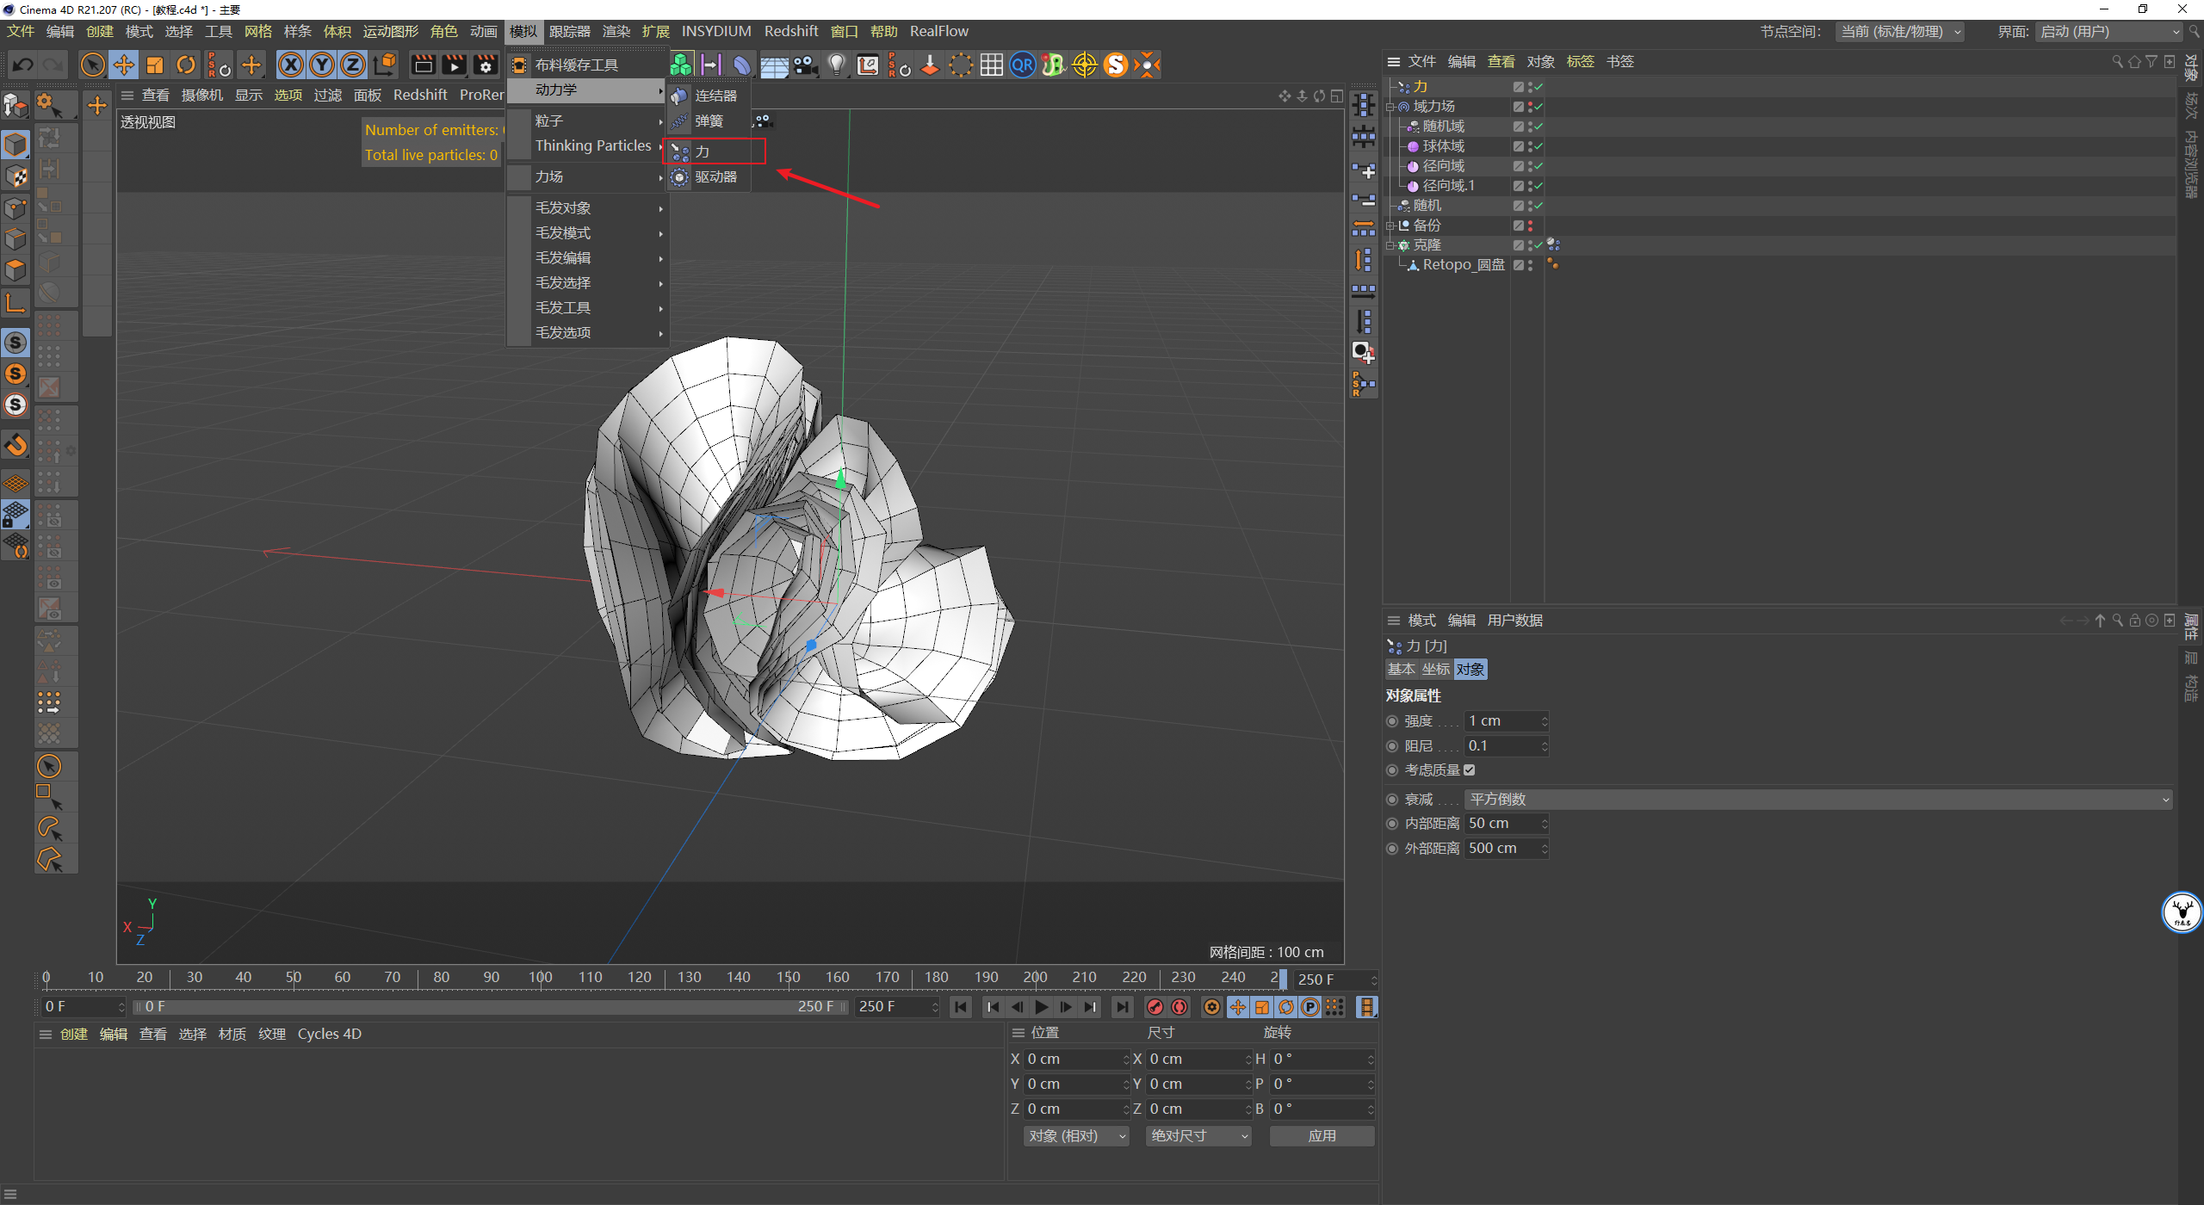Click the 应用 apply button

(1322, 1136)
